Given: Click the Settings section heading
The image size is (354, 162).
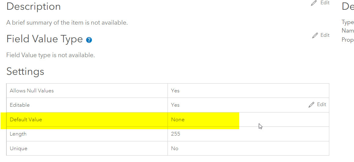Looking at the screenshot, I should [25, 71].
